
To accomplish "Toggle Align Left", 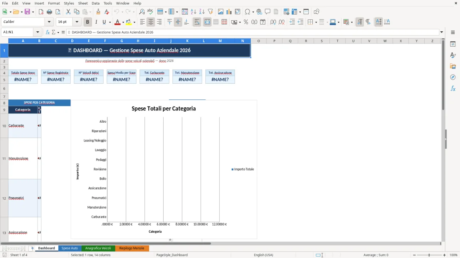I will (143, 22).
